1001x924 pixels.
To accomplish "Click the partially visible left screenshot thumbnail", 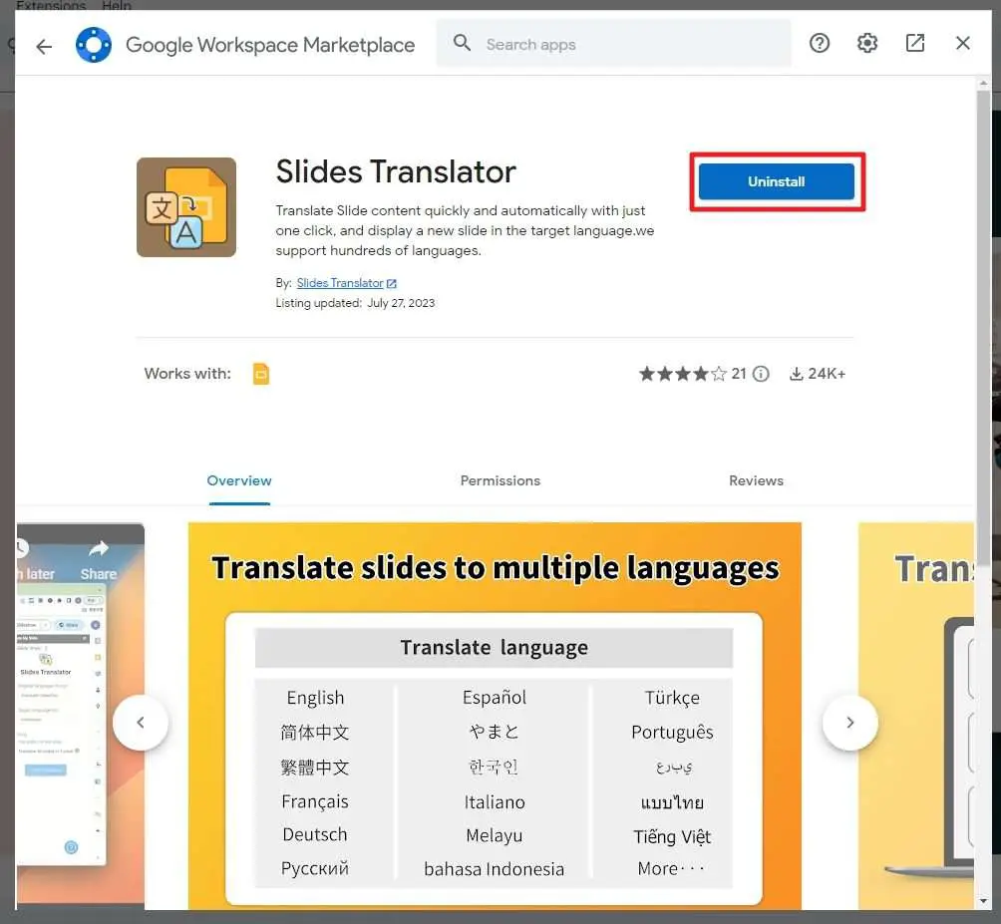I will pos(81,714).
